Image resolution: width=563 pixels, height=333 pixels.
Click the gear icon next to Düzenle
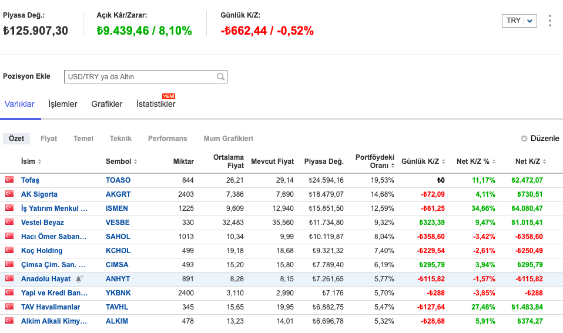(x=524, y=139)
